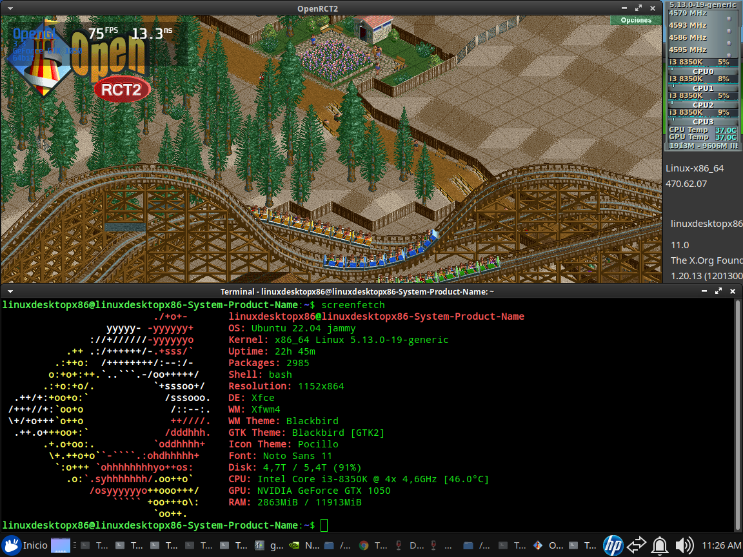Click the Terminal vertical scrollbar
Image resolution: width=743 pixels, height=557 pixels.
pyautogui.click(x=738, y=415)
